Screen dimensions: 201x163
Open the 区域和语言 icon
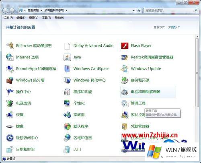[x=67, y=138]
